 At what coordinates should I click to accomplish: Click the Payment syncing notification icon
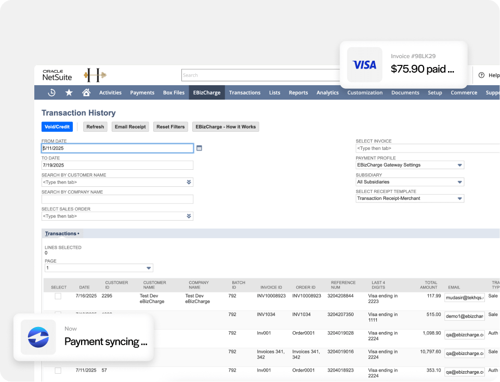click(38, 337)
